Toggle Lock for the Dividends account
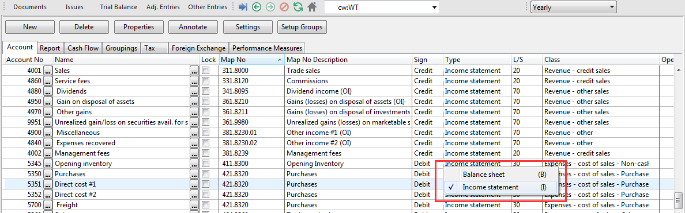 point(206,91)
